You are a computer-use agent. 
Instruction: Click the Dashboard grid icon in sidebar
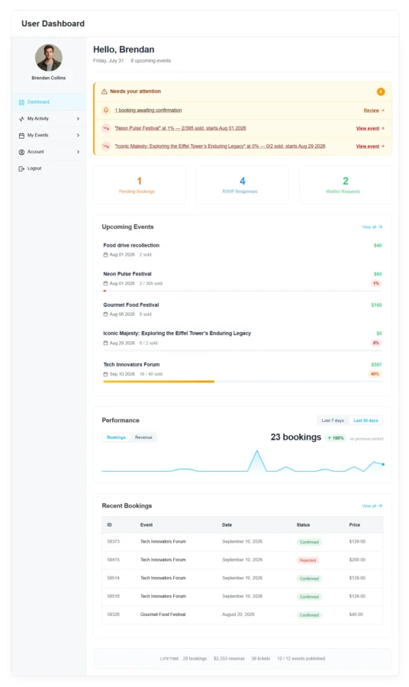click(x=21, y=102)
